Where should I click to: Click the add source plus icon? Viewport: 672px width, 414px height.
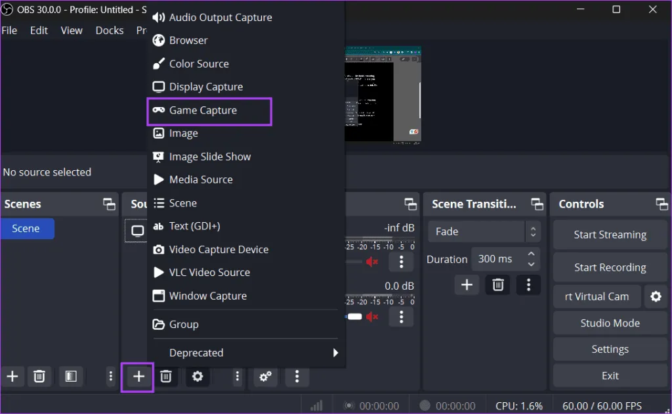(138, 377)
